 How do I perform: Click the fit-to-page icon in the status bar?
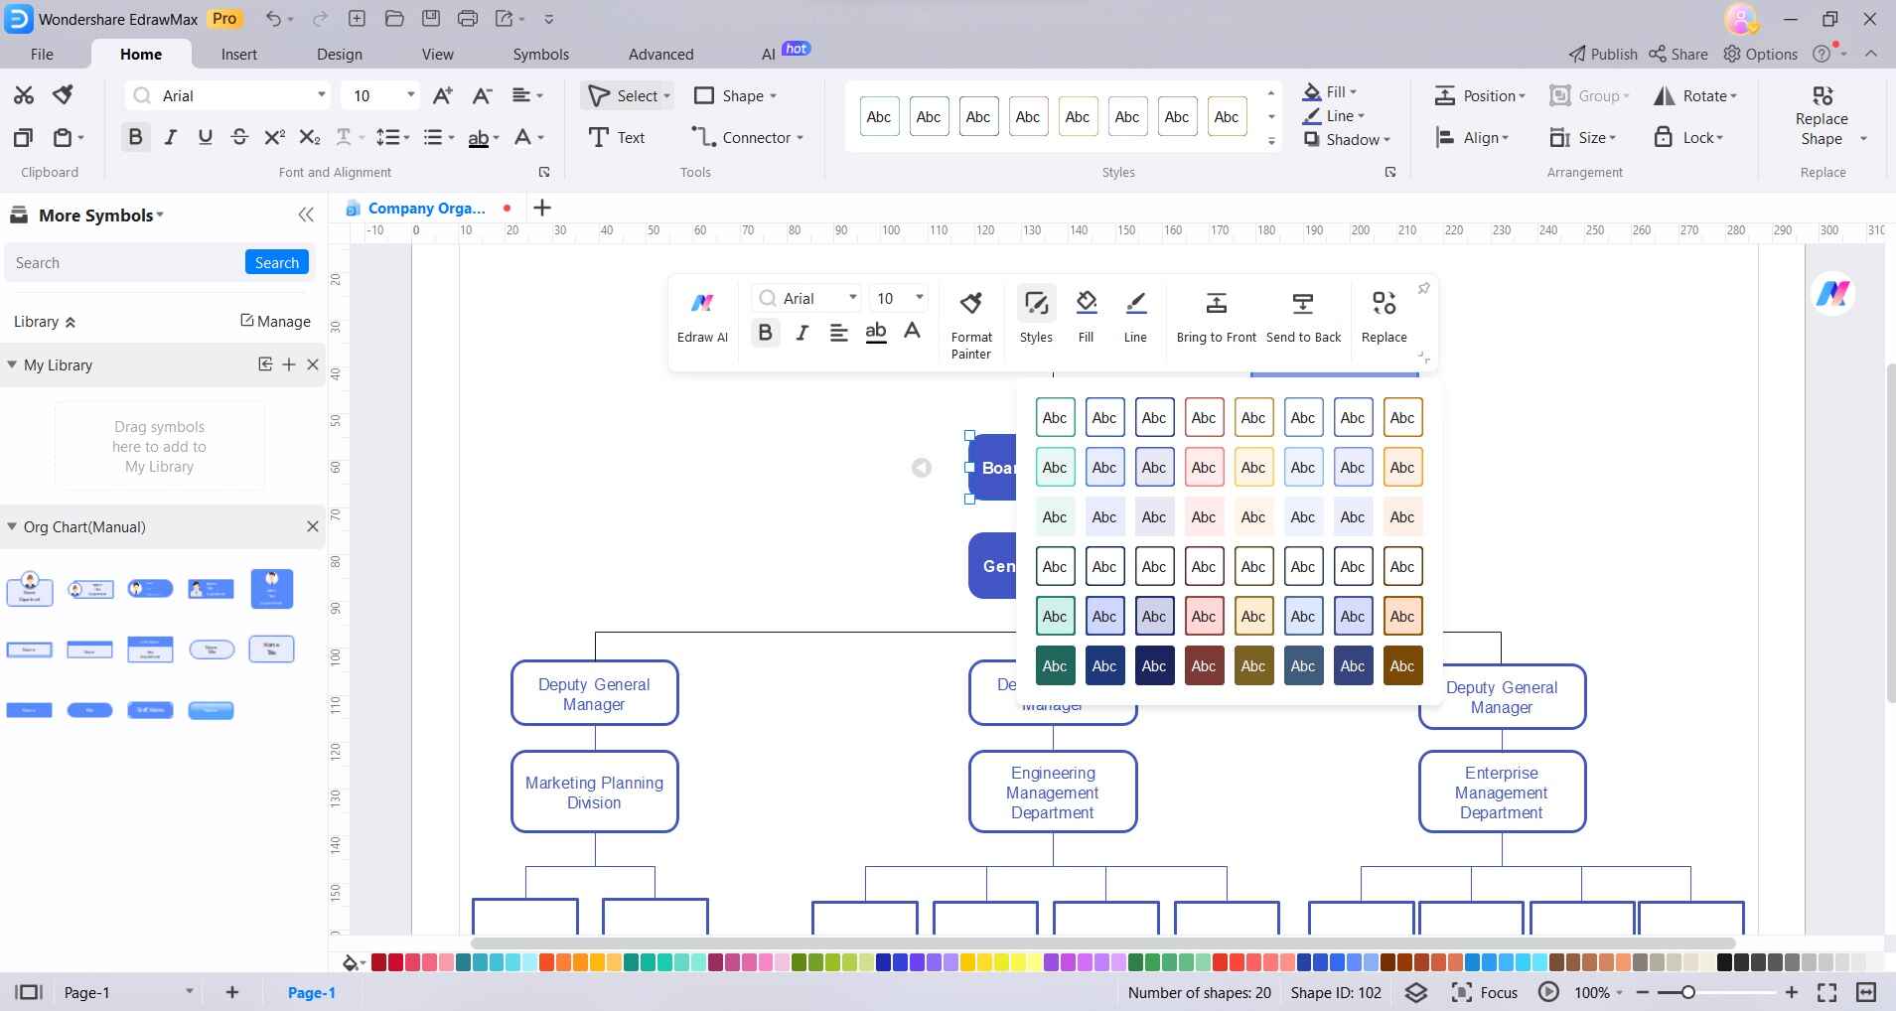tap(1826, 992)
